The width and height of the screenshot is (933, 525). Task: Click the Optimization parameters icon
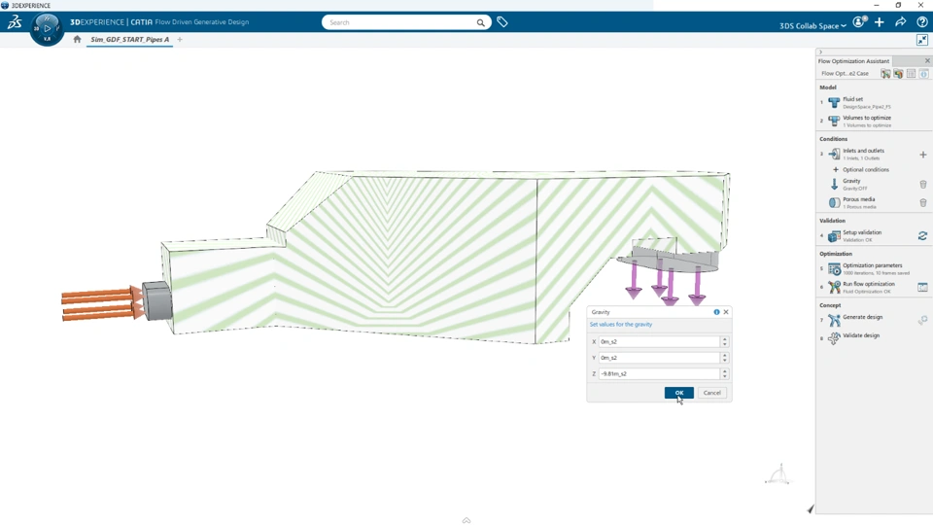(x=834, y=268)
